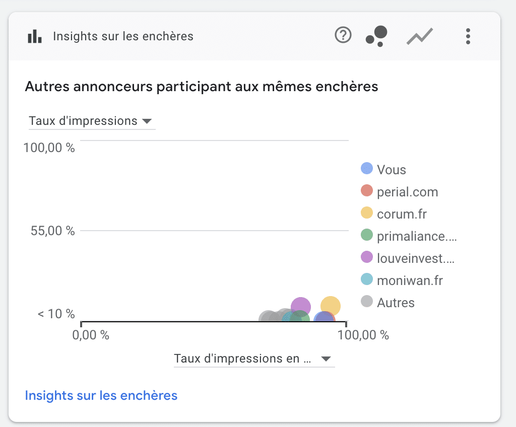Select corum.fr in the legend
The width and height of the screenshot is (516, 427).
tap(394, 214)
